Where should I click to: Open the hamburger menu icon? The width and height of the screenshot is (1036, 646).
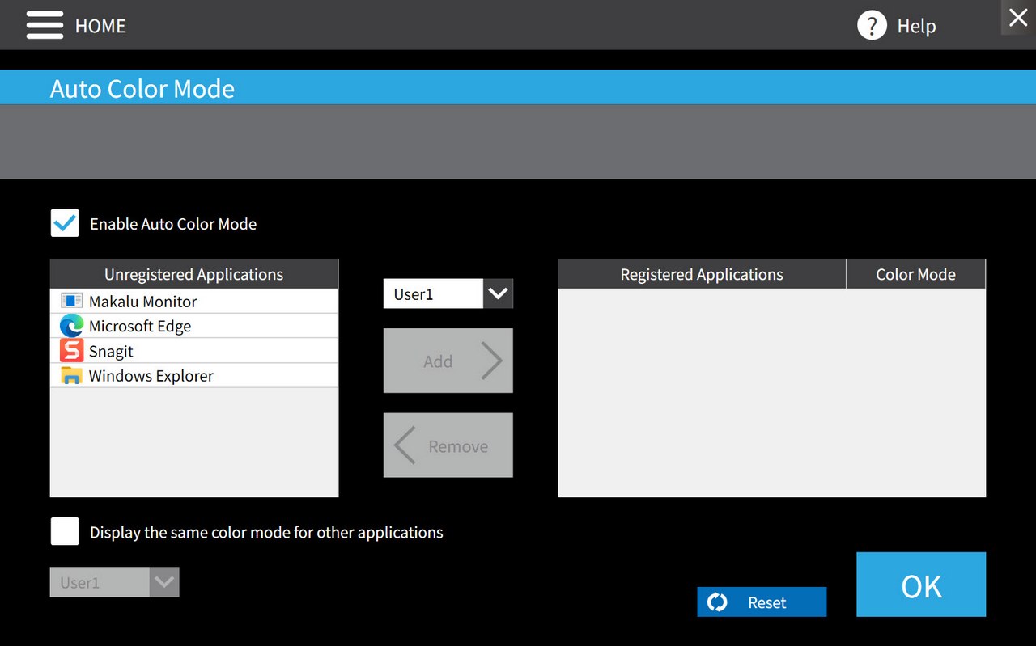[45, 25]
